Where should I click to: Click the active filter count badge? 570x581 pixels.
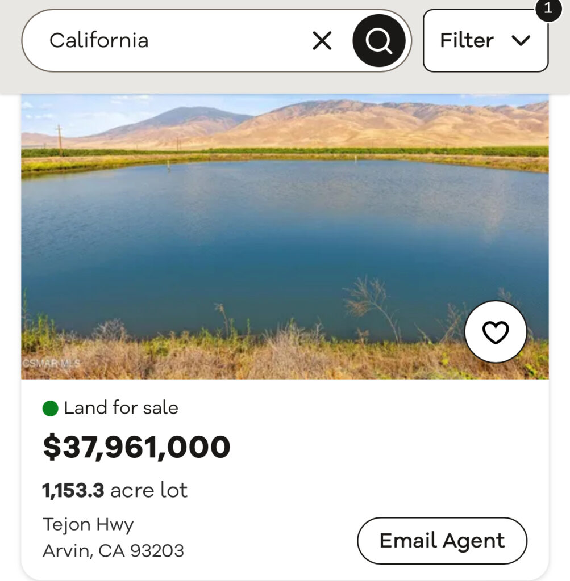pos(548,9)
